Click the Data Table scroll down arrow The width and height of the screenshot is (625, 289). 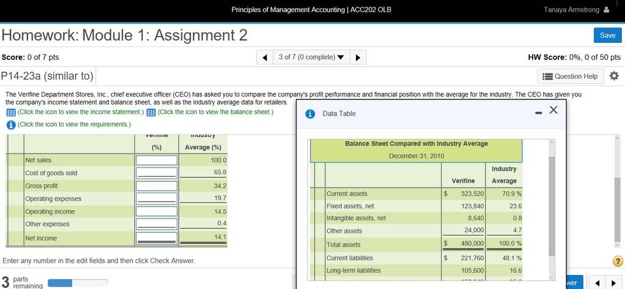tap(552, 277)
